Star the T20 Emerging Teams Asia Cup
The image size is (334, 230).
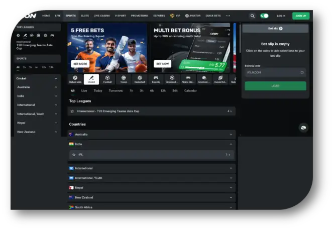[x=72, y=111]
